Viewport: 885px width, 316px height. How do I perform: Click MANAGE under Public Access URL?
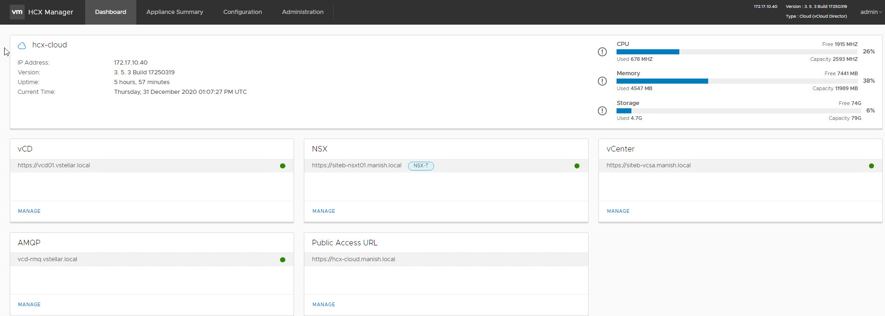pos(323,304)
